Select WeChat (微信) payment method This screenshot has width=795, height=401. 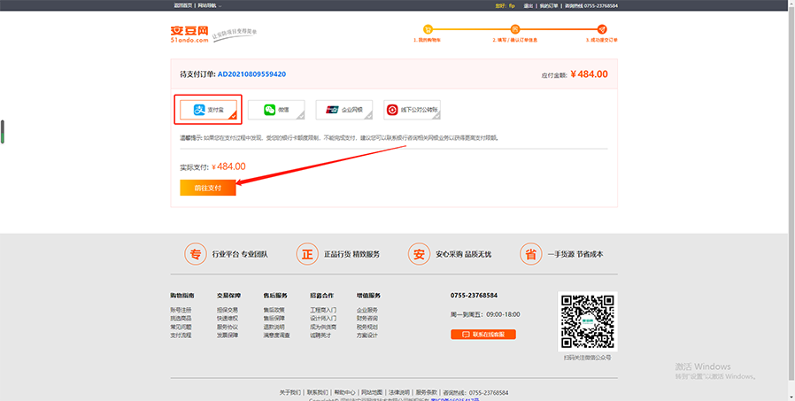coord(276,110)
